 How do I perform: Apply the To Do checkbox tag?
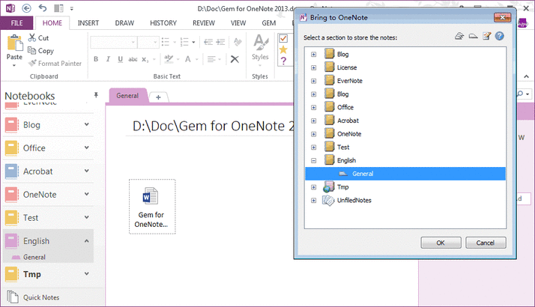coord(283,38)
